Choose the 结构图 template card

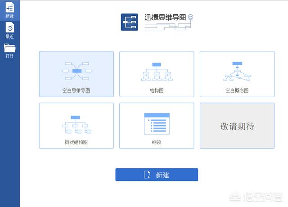(x=157, y=74)
